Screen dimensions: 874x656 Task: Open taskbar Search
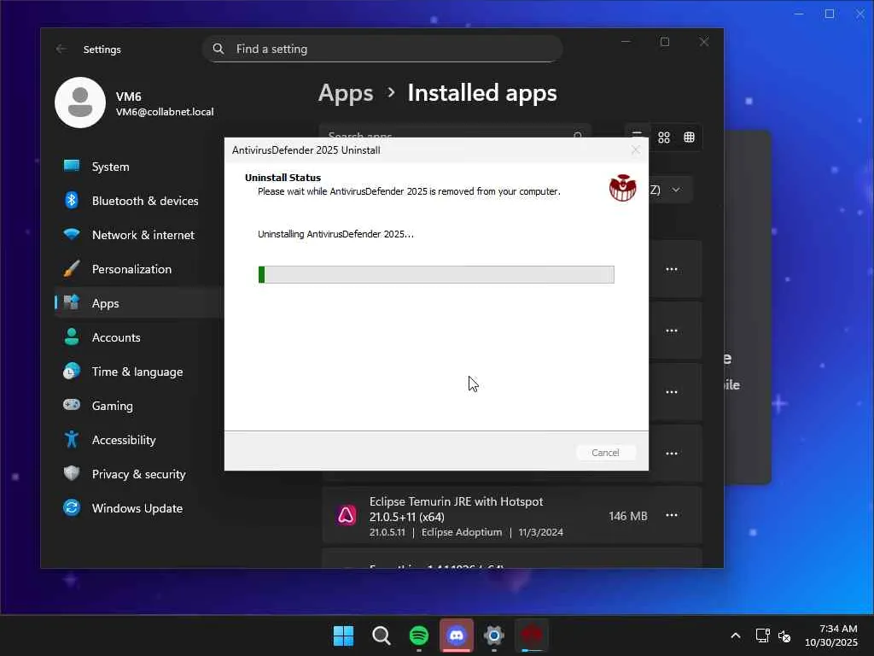(x=382, y=635)
